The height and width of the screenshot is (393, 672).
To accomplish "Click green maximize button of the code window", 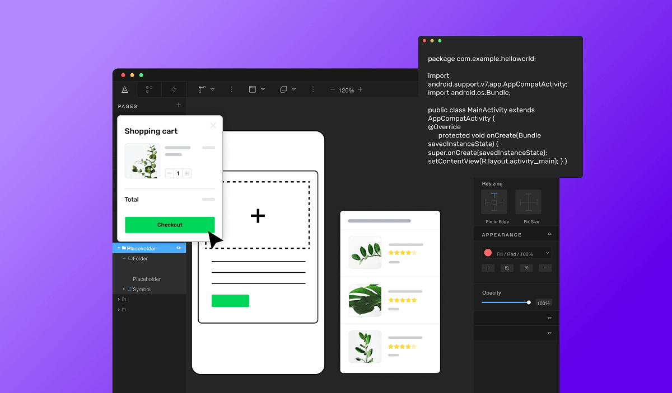I will point(440,41).
